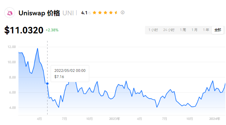Viewport: 226px width, 125px height.
Task: Click the blue data point on chart
Action: (x=47, y=83)
